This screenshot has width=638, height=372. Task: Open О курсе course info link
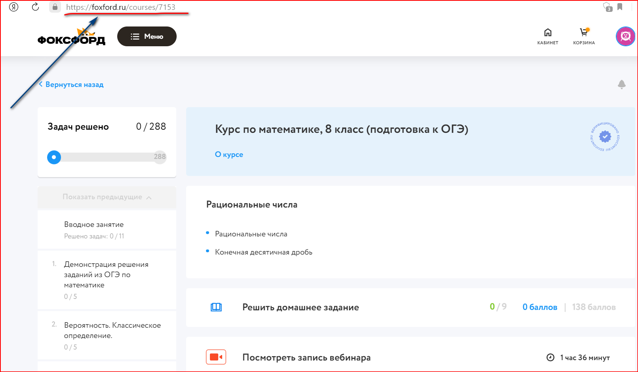(229, 155)
